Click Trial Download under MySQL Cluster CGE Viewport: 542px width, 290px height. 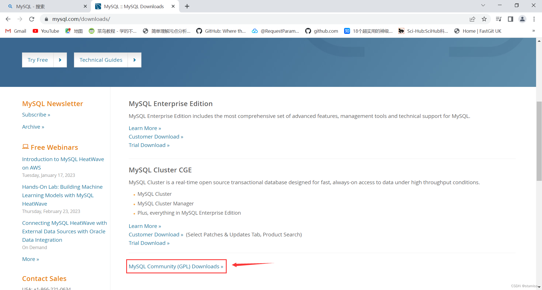[149, 243]
